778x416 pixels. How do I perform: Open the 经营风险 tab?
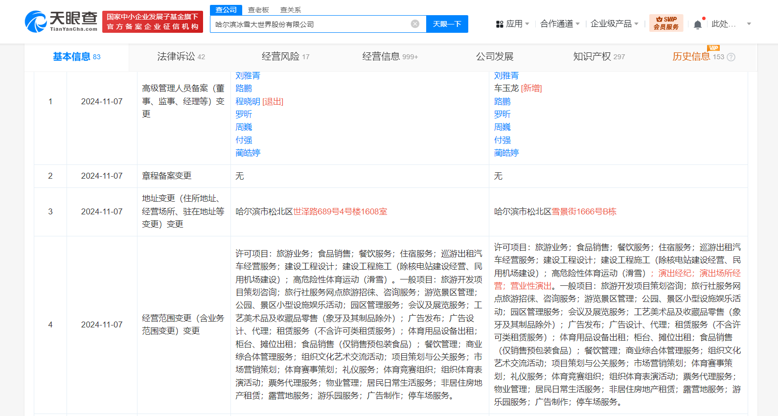pyautogui.click(x=285, y=57)
